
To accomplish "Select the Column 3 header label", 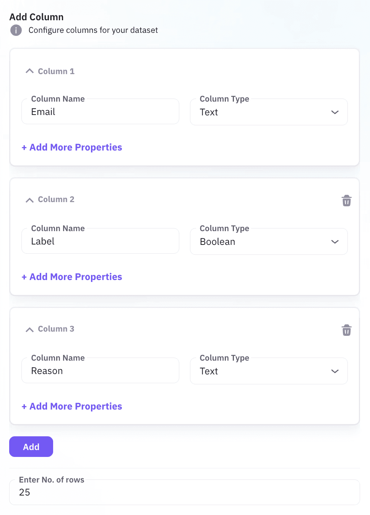I will (x=56, y=329).
